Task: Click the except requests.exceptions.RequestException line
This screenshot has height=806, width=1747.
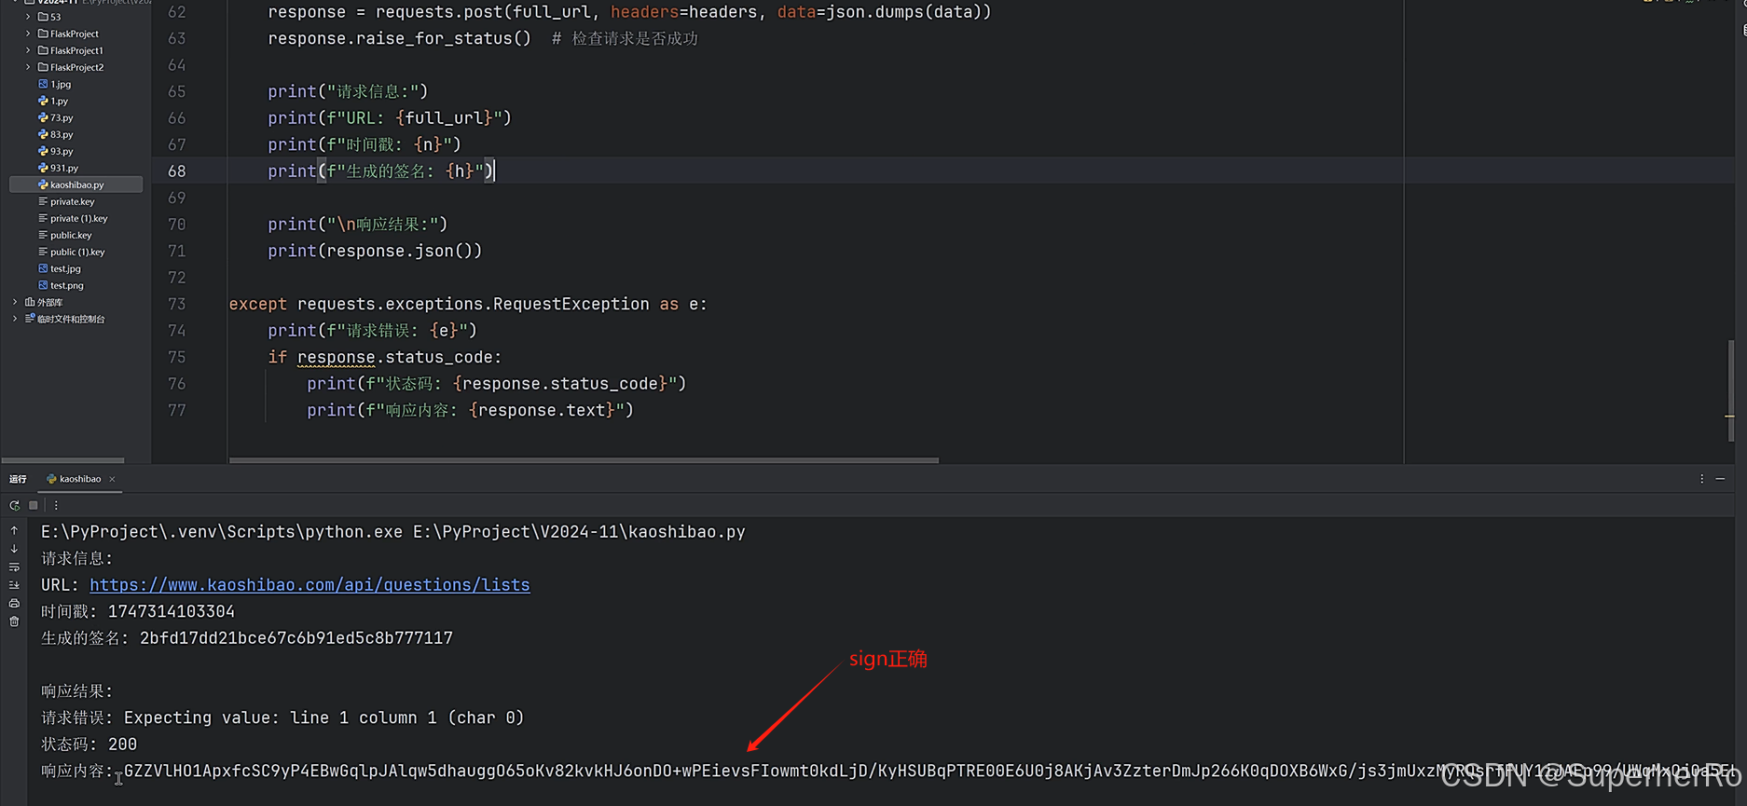Action: (x=468, y=304)
